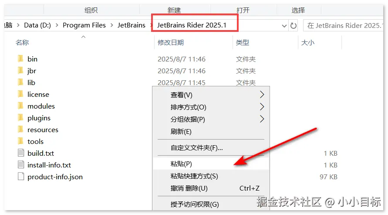Expand breadcrumb chevron after Program Files

111,25
